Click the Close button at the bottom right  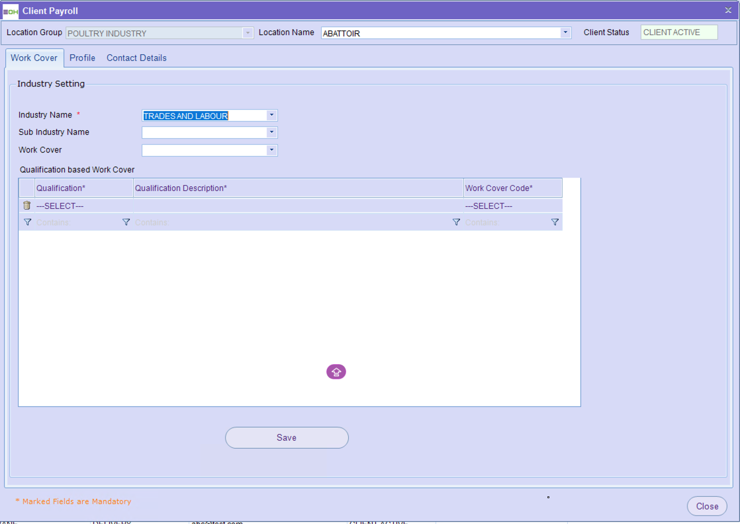[707, 506]
